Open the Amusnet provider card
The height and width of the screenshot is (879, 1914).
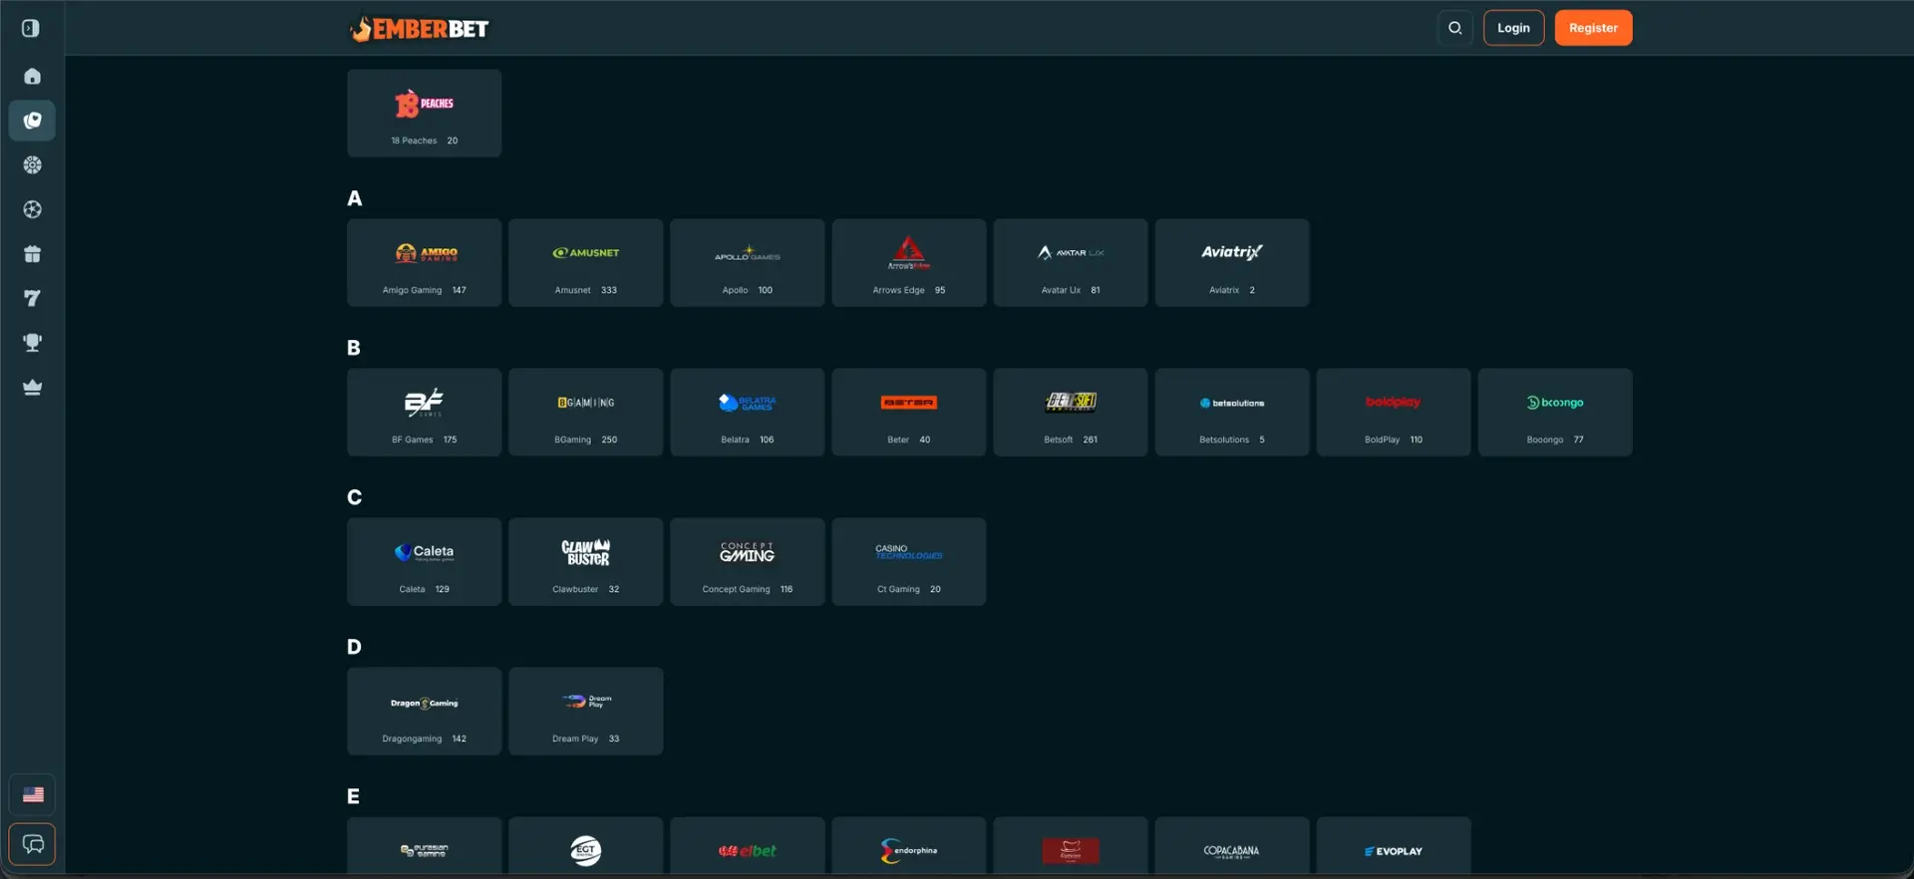click(x=585, y=262)
